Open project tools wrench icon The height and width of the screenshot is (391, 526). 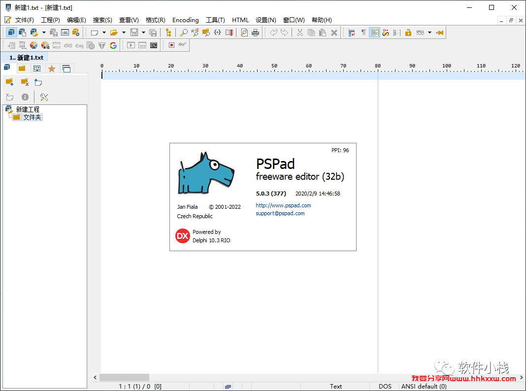44,97
